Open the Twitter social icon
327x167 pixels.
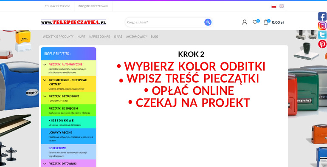coord(322,35)
